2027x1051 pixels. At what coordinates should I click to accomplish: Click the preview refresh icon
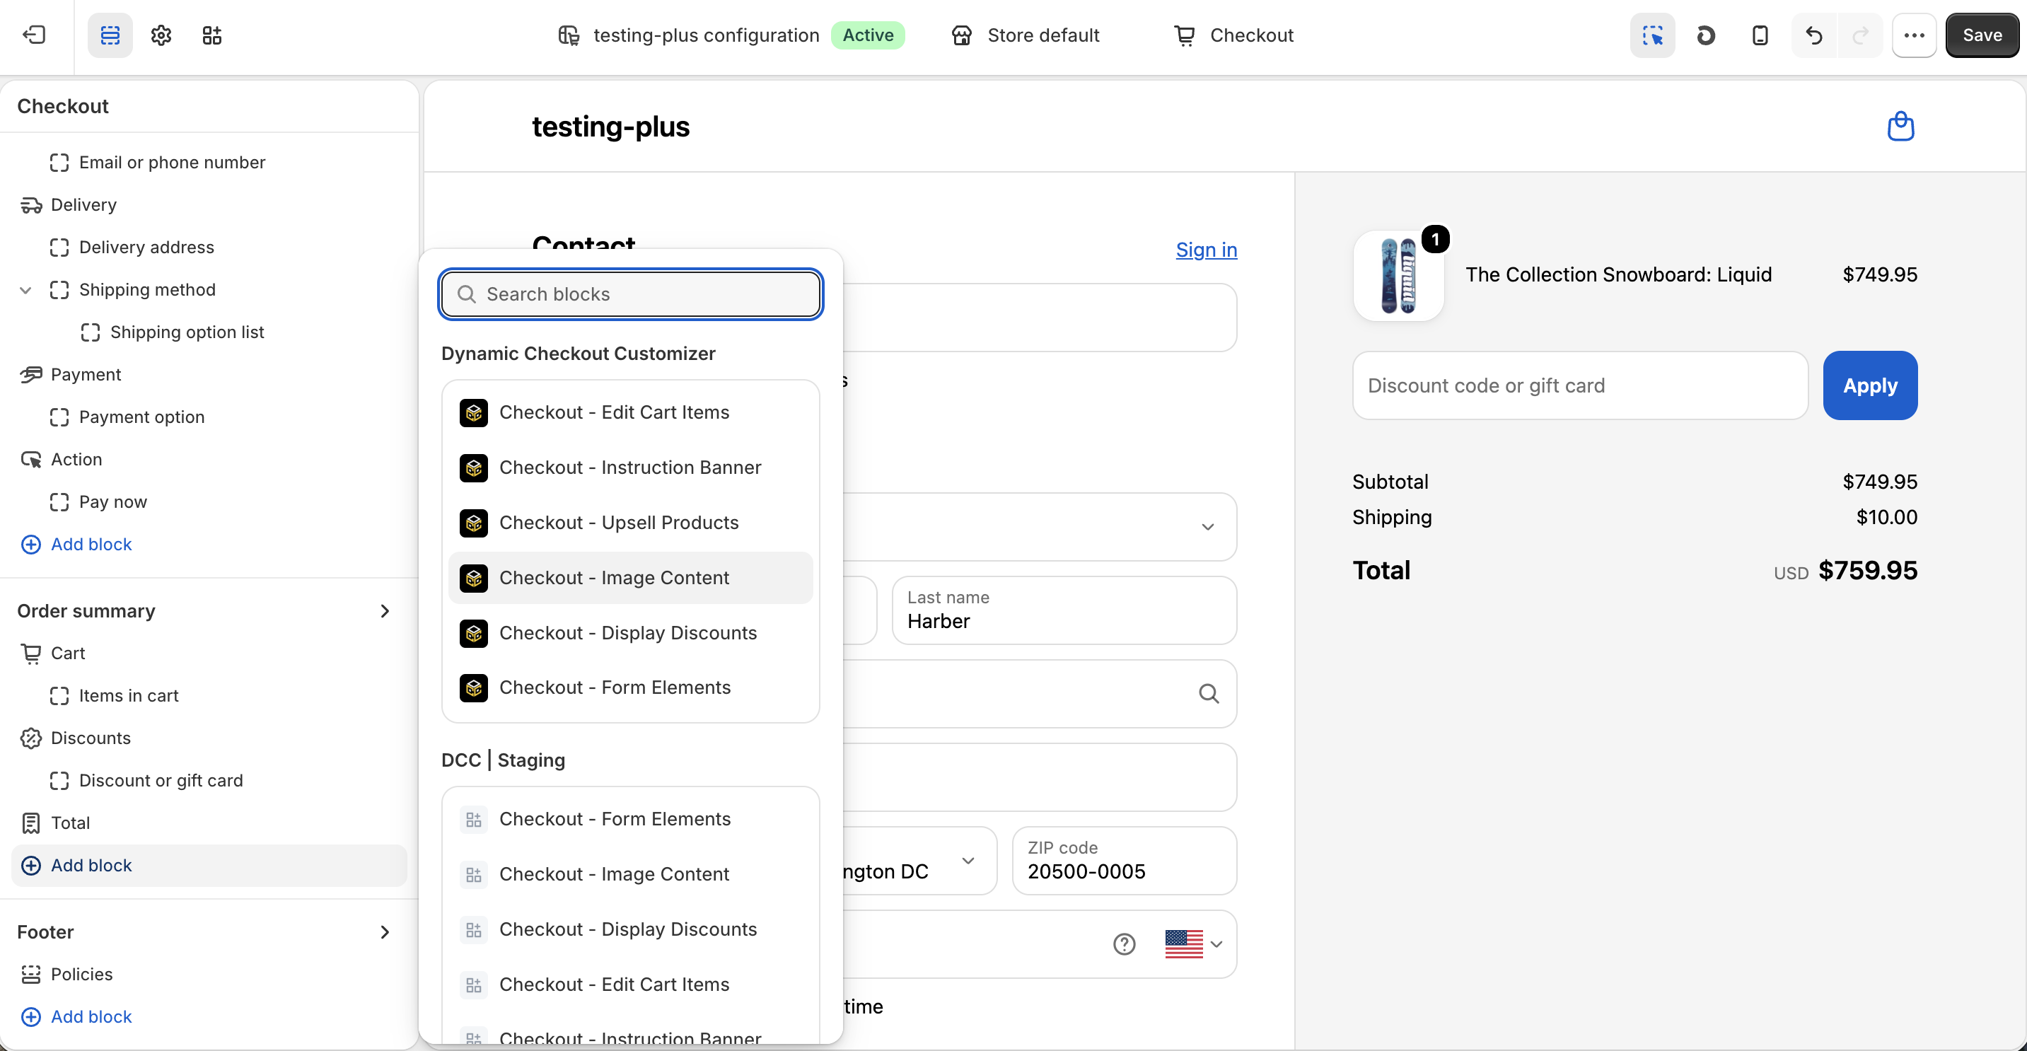click(1706, 35)
